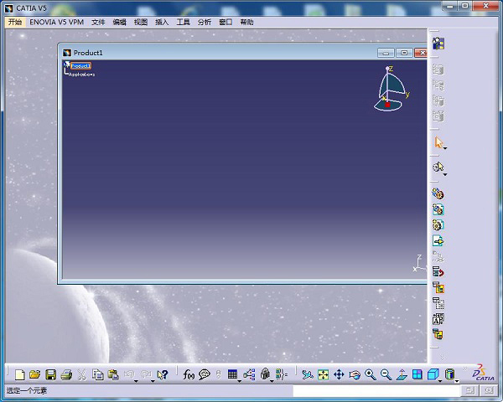This screenshot has height=402, width=503.
Task: Click the Generate Numbering AB icon
Action: (x=438, y=319)
